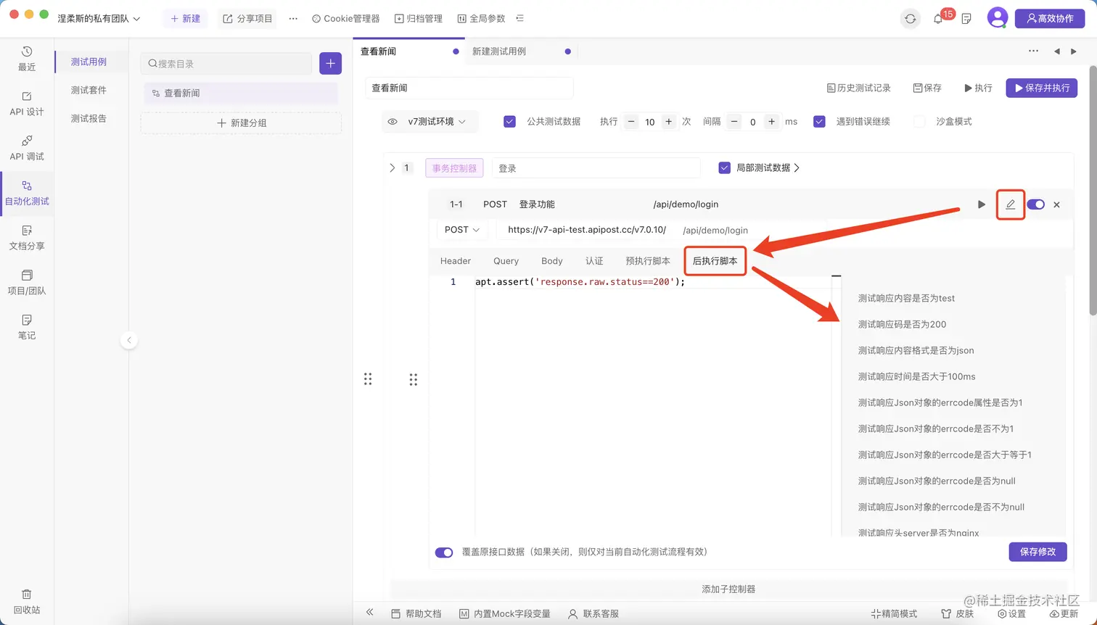Switch to the 预执行脚本 tab
1097x625 pixels.
pyautogui.click(x=648, y=261)
